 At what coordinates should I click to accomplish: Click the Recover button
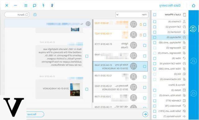point(35,114)
